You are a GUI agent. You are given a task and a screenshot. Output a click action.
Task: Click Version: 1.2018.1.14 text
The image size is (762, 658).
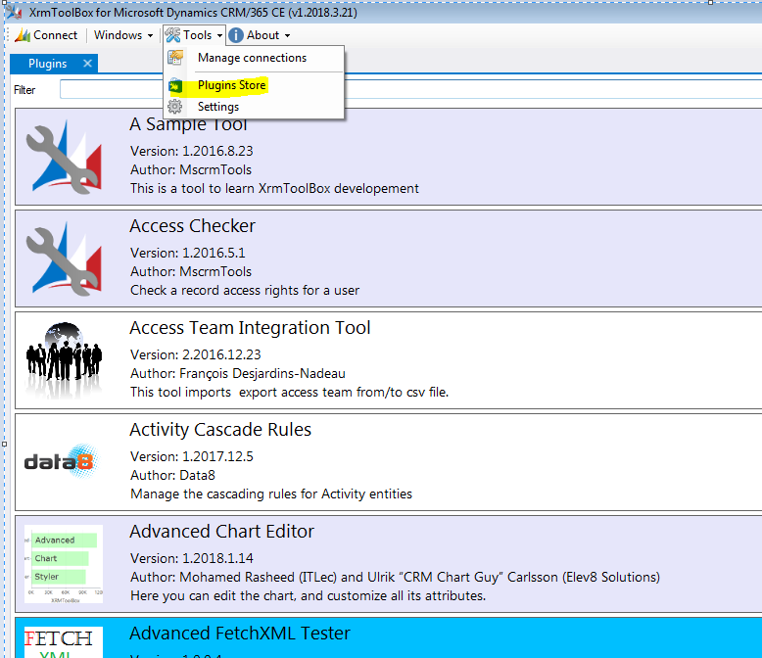pyautogui.click(x=191, y=558)
